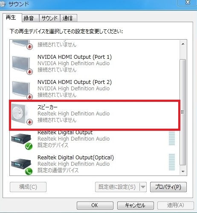
Task: Switch to the サウンド tab
Action: [49, 18]
